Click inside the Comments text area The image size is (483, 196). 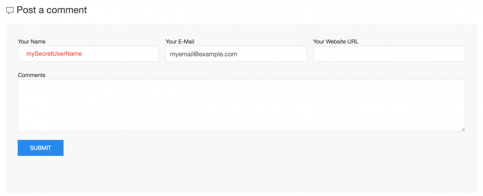pos(241,105)
